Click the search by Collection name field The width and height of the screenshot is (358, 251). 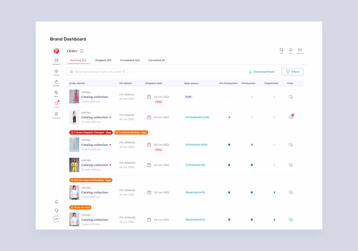click(98, 71)
